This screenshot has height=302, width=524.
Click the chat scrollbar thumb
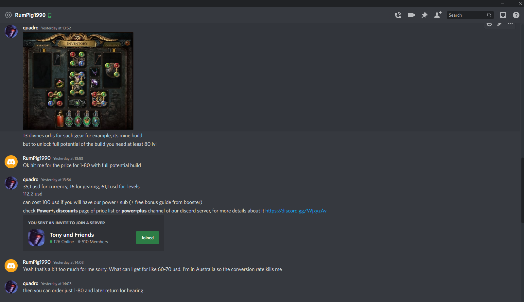coord(522,191)
